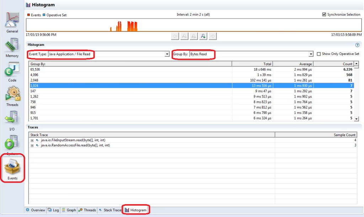This screenshot has width=364, height=217.
Task: Switch to the Overview tab
Action: 36,210
